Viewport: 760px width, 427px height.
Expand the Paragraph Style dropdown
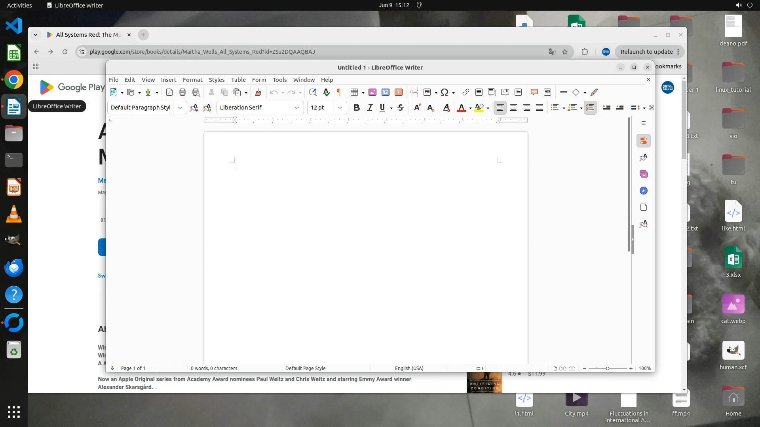[x=180, y=108]
